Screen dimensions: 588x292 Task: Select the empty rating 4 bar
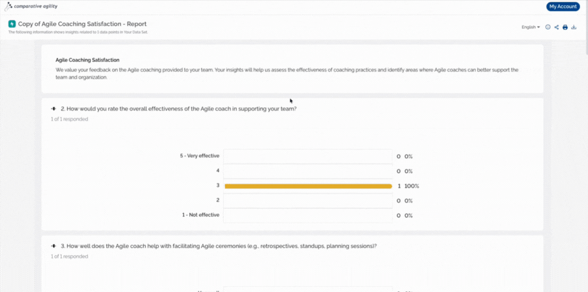tap(308, 171)
